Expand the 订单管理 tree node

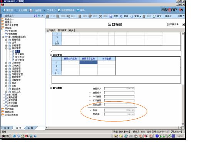(x=6, y=63)
